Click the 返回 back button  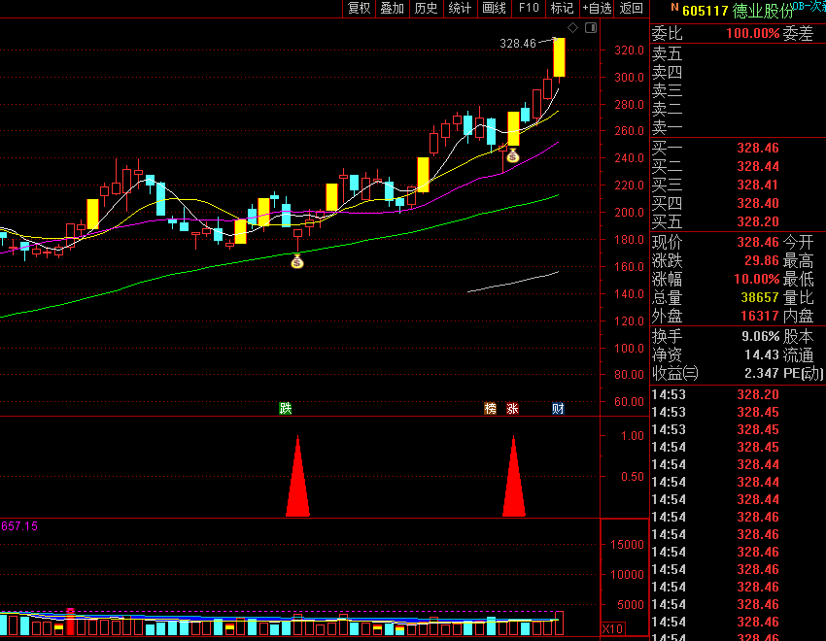[x=631, y=8]
